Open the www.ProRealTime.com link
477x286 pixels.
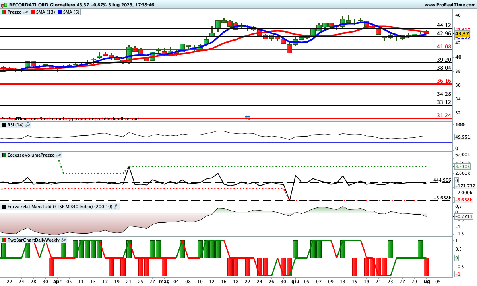450,5
